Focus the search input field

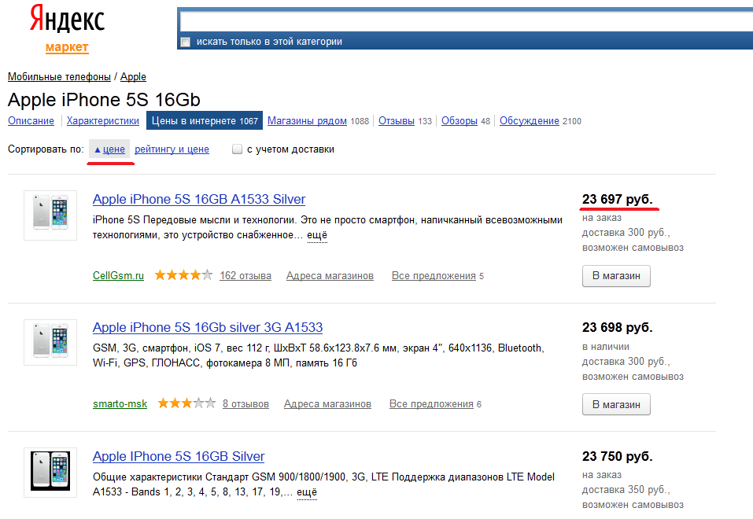(x=466, y=21)
